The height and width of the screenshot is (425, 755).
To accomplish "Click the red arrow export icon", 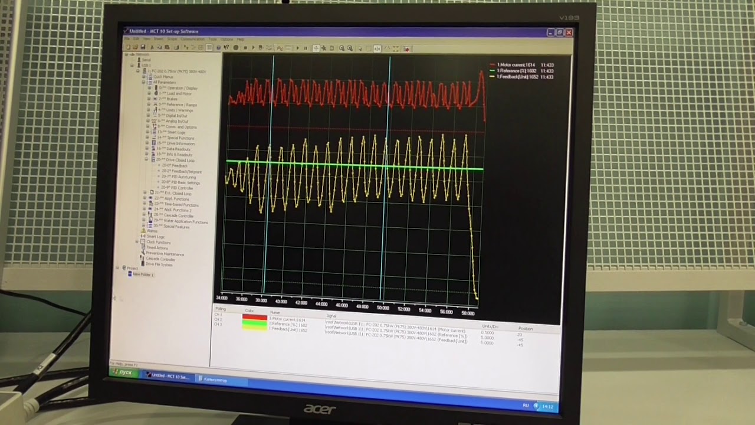I will [407, 49].
